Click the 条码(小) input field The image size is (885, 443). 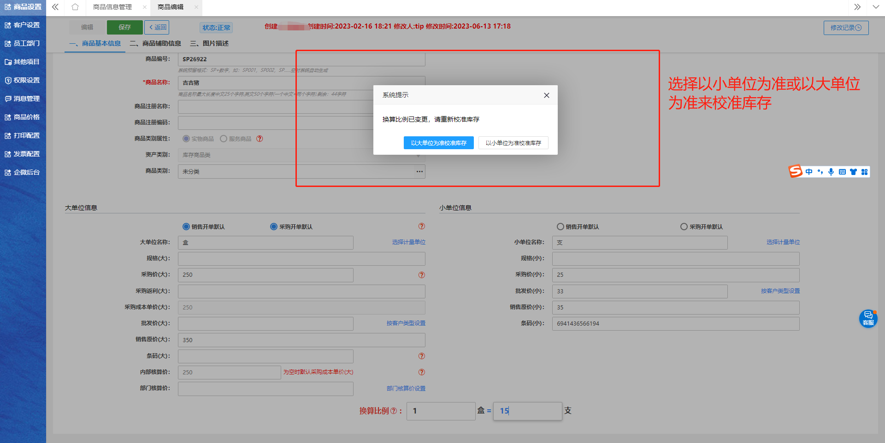click(675, 324)
